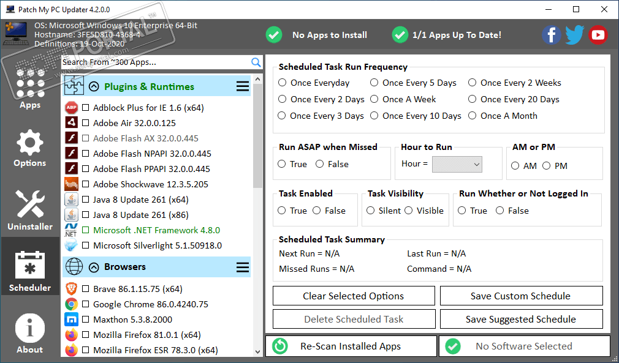The image size is (619, 363).
Task: Open the Plugins & Runtimes hamburger menu
Action: click(242, 87)
